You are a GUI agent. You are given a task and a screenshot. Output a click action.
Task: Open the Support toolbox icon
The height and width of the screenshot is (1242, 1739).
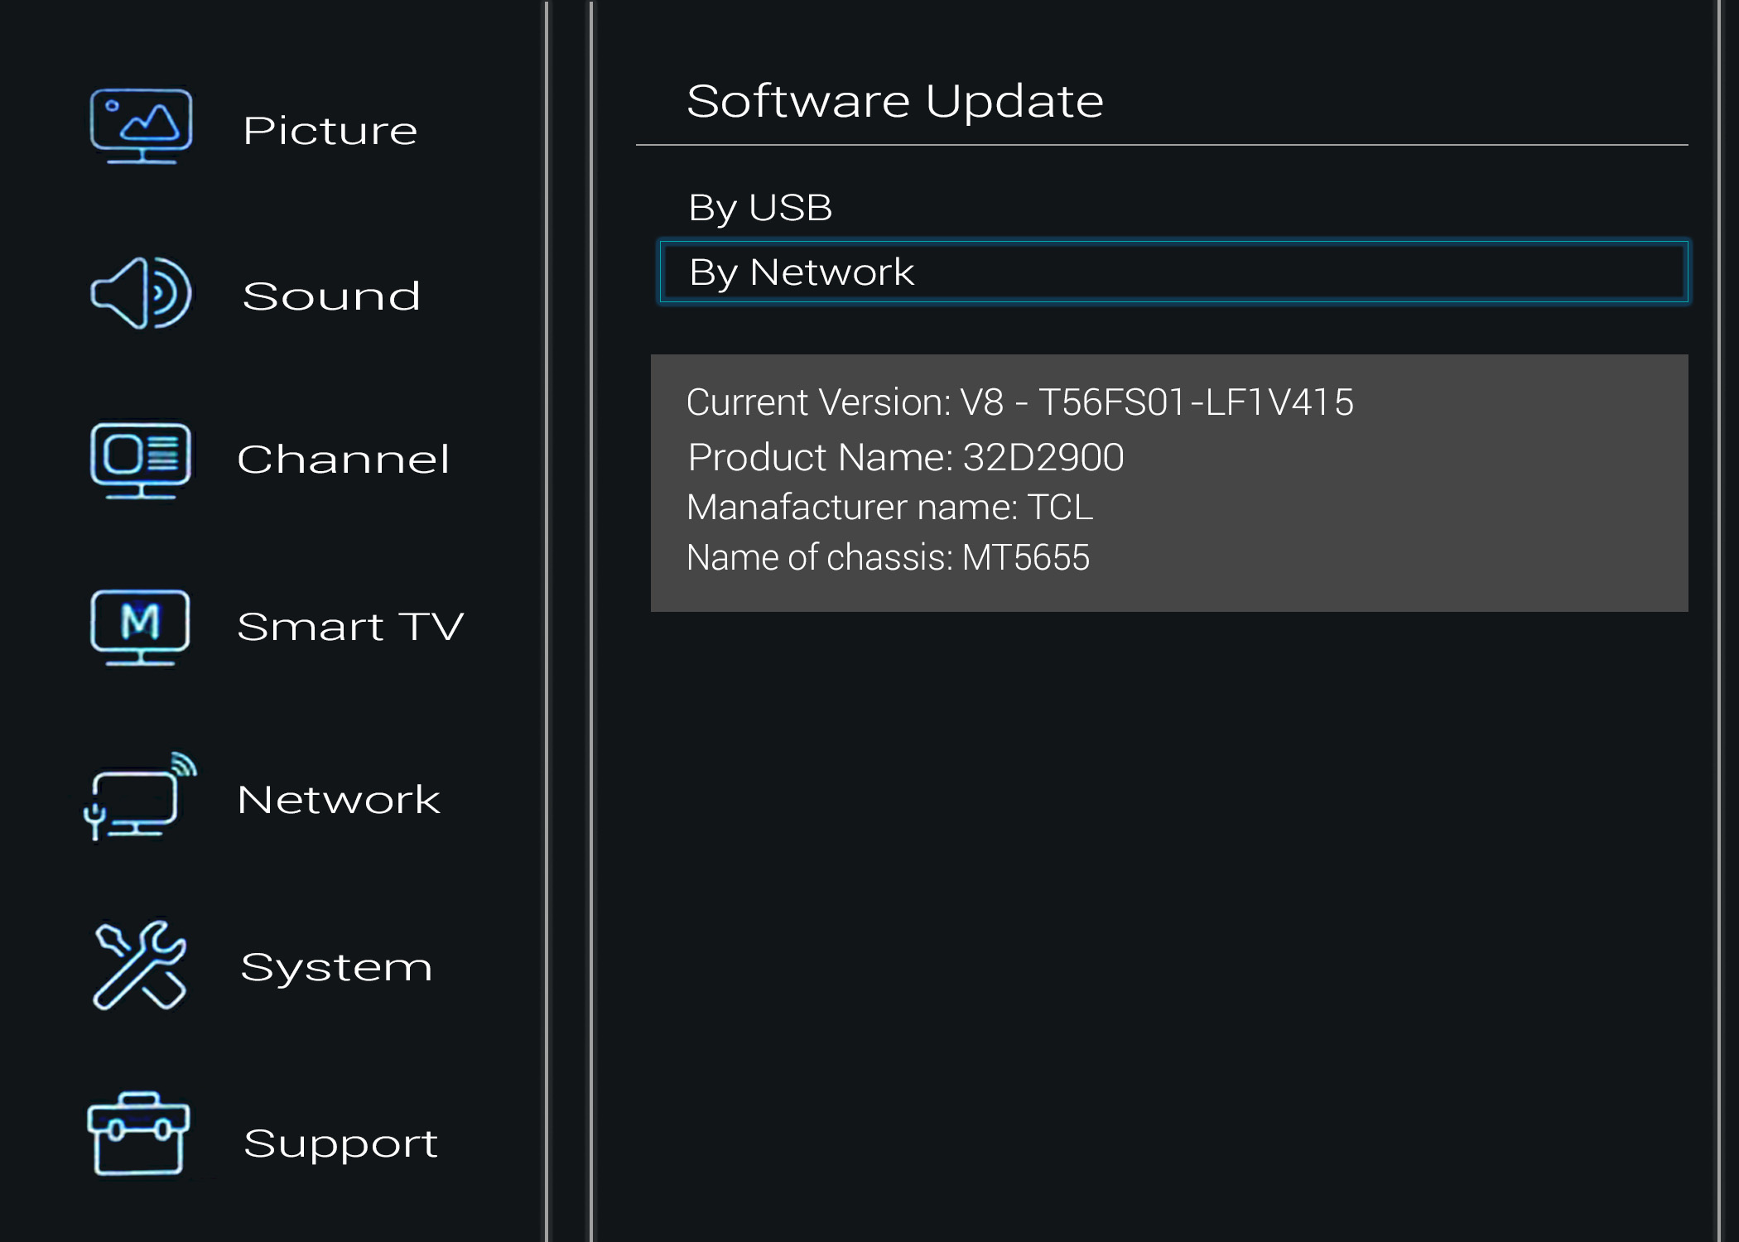pos(138,1134)
